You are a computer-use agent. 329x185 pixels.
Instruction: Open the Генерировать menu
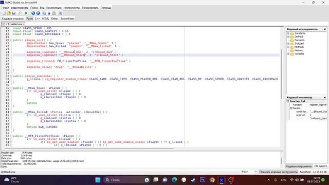[90, 8]
